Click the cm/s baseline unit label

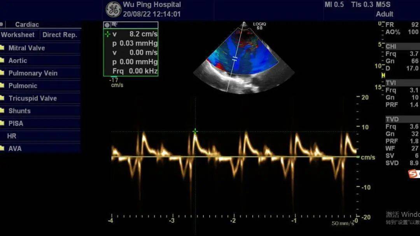click(368, 157)
